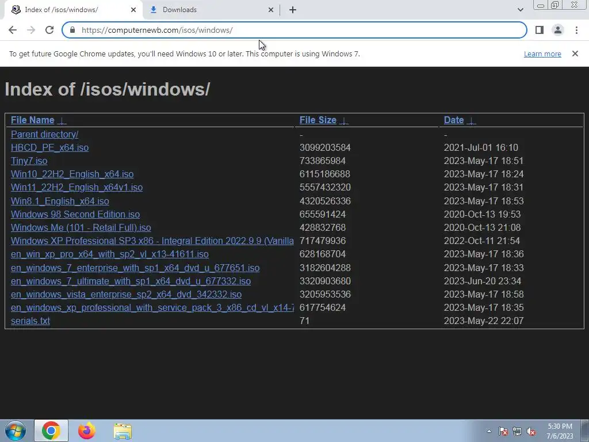Sort listing by File Name
Screen dimensions: 589x442
point(33,120)
